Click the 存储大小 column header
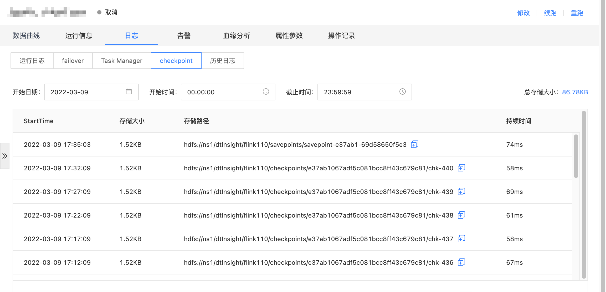This screenshot has height=292, width=606. pyautogui.click(x=132, y=121)
